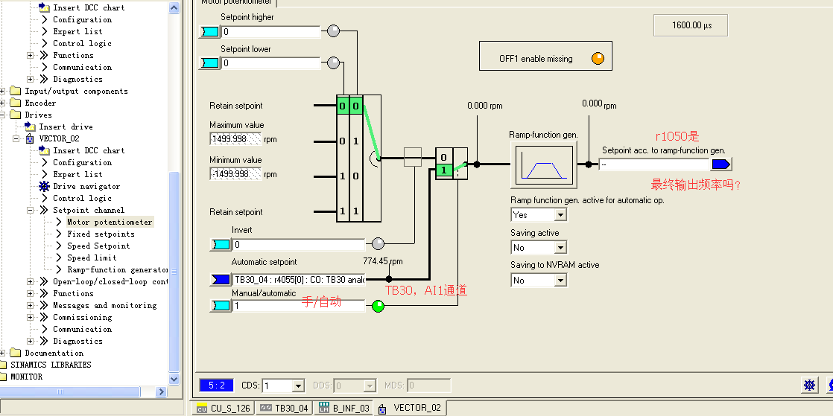Click the green Manual/automatic status indicator
The width and height of the screenshot is (833, 416).
[x=378, y=306]
